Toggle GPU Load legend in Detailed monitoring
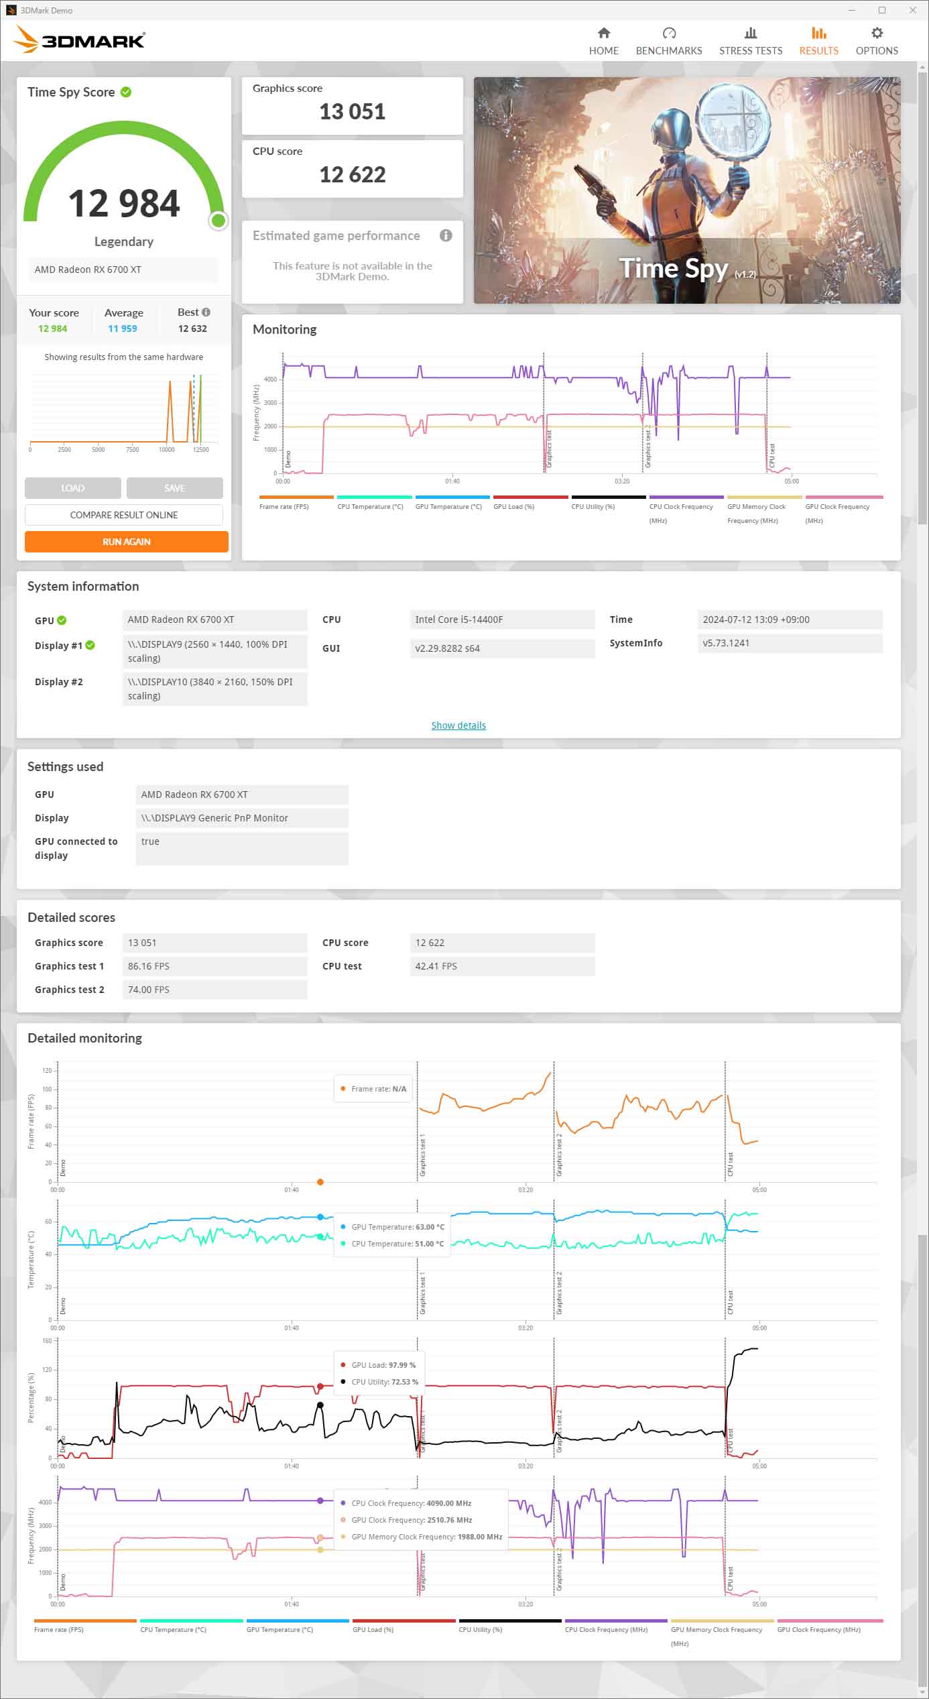This screenshot has height=1699, width=929. coord(404,1625)
